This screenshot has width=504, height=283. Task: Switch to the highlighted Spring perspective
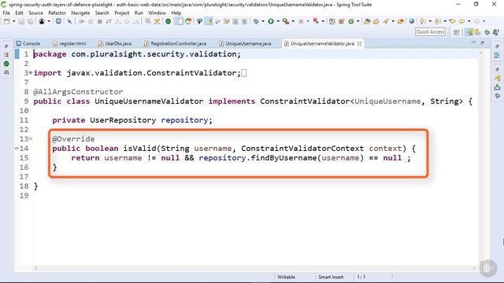(x=469, y=32)
